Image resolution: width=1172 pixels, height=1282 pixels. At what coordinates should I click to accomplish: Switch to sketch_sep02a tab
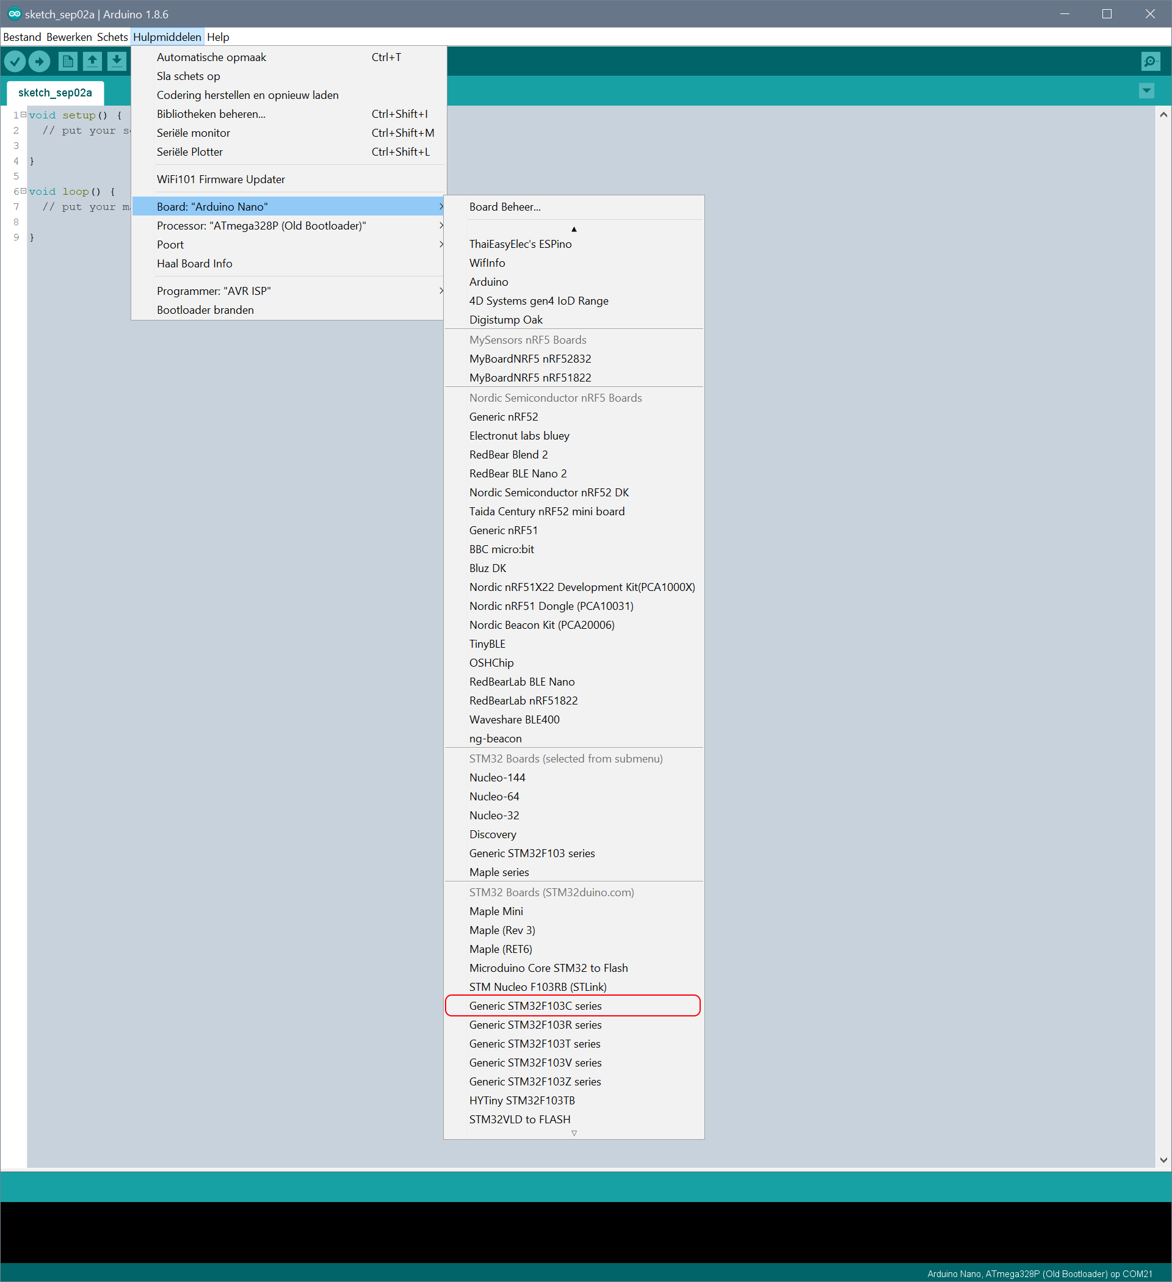(55, 93)
